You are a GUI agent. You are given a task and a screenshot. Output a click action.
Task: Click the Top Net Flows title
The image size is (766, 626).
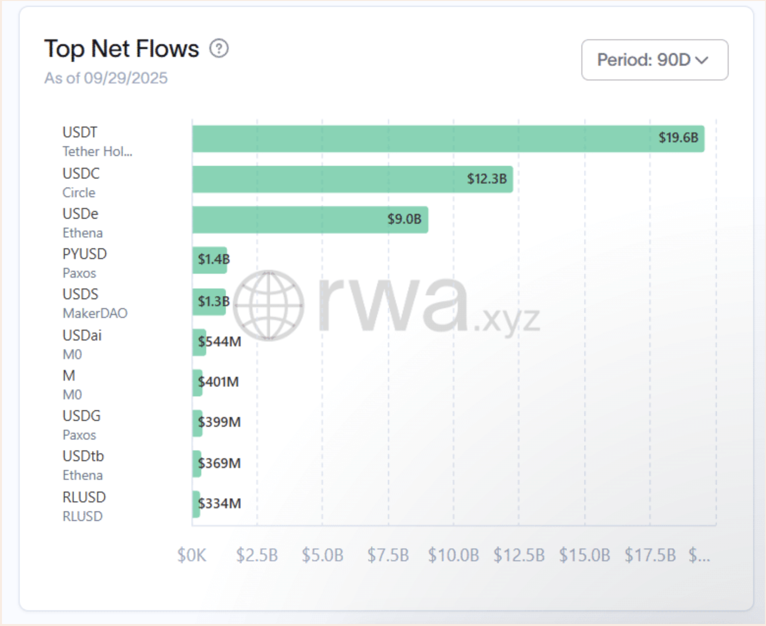click(x=121, y=49)
